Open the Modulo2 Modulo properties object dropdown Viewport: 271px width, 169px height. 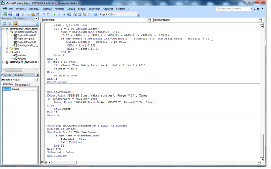(36, 80)
